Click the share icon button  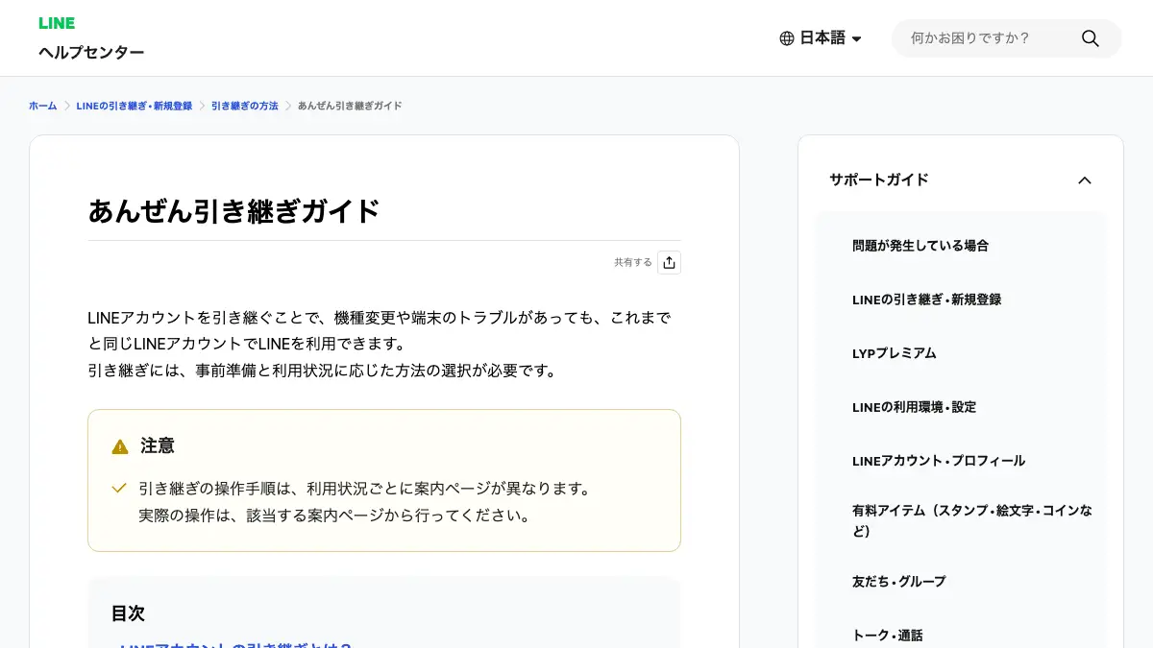click(x=669, y=262)
